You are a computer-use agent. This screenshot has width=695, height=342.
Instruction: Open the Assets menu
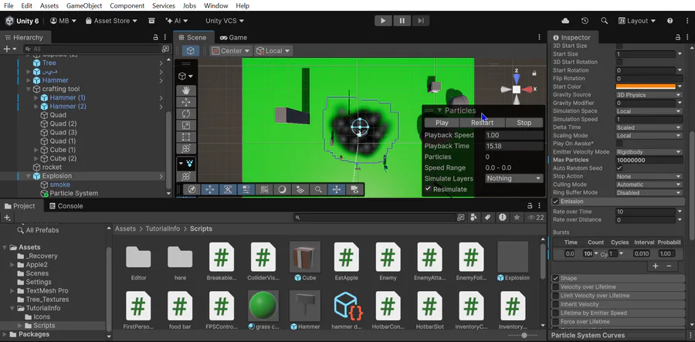tap(49, 5)
